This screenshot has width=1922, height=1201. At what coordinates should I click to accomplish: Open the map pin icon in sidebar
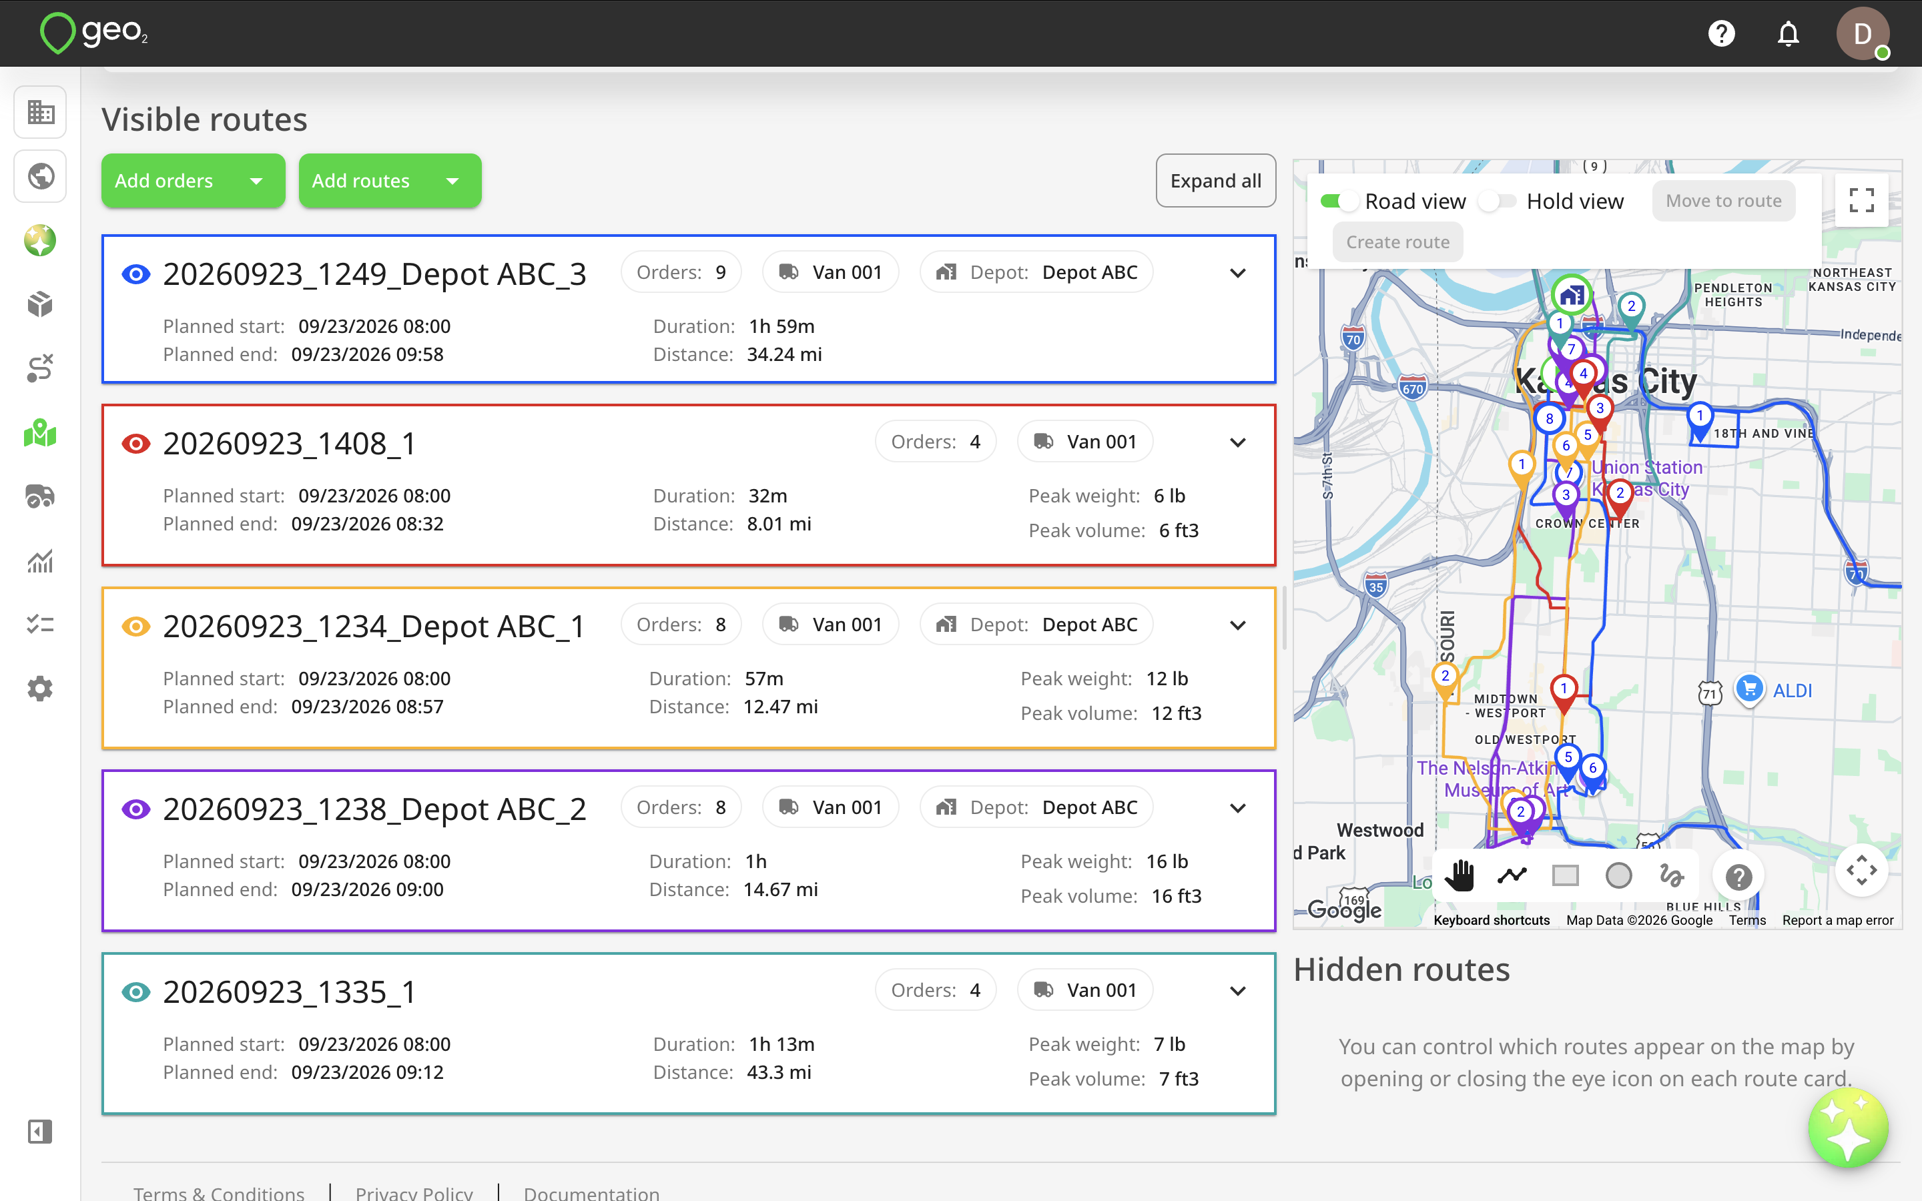pyautogui.click(x=41, y=433)
